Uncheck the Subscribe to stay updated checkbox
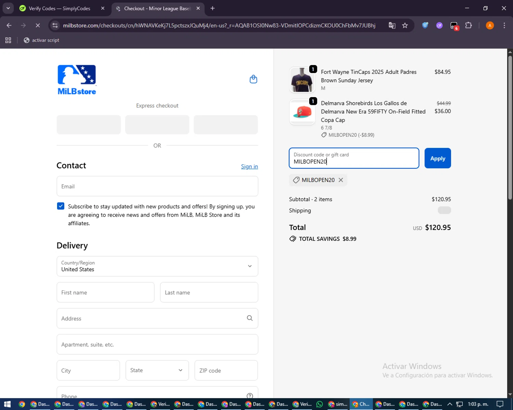Viewport: 513px width, 410px height. click(x=61, y=206)
